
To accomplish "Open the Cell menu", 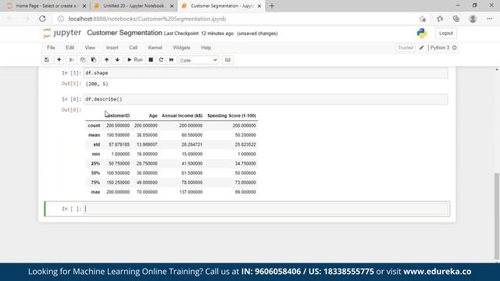I will click(133, 48).
